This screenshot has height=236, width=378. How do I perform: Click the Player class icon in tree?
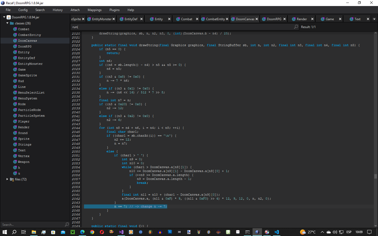pos(15,121)
